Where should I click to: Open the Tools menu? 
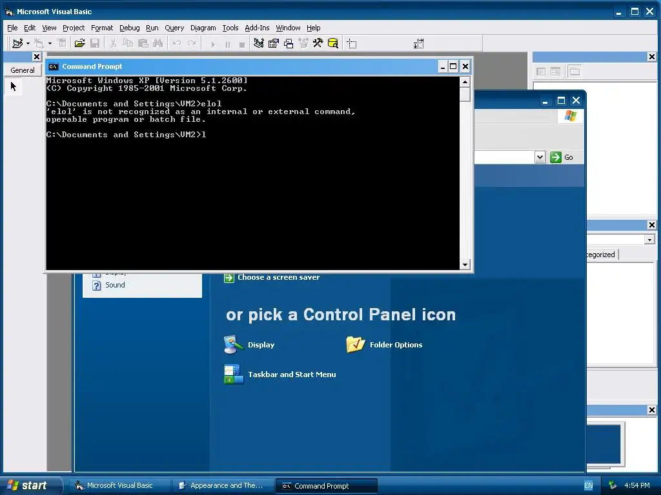(230, 28)
